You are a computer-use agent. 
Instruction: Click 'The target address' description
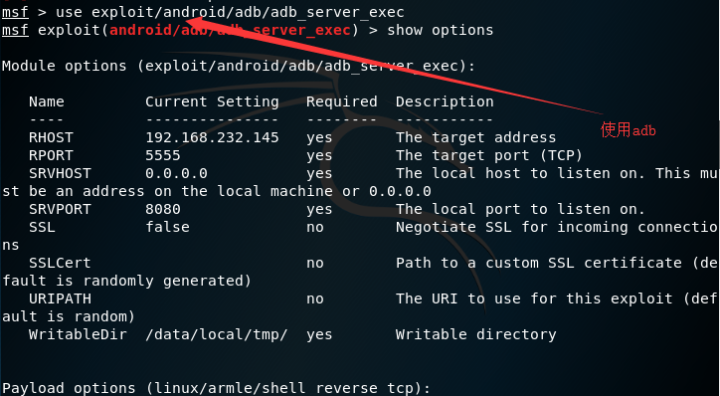(x=475, y=138)
